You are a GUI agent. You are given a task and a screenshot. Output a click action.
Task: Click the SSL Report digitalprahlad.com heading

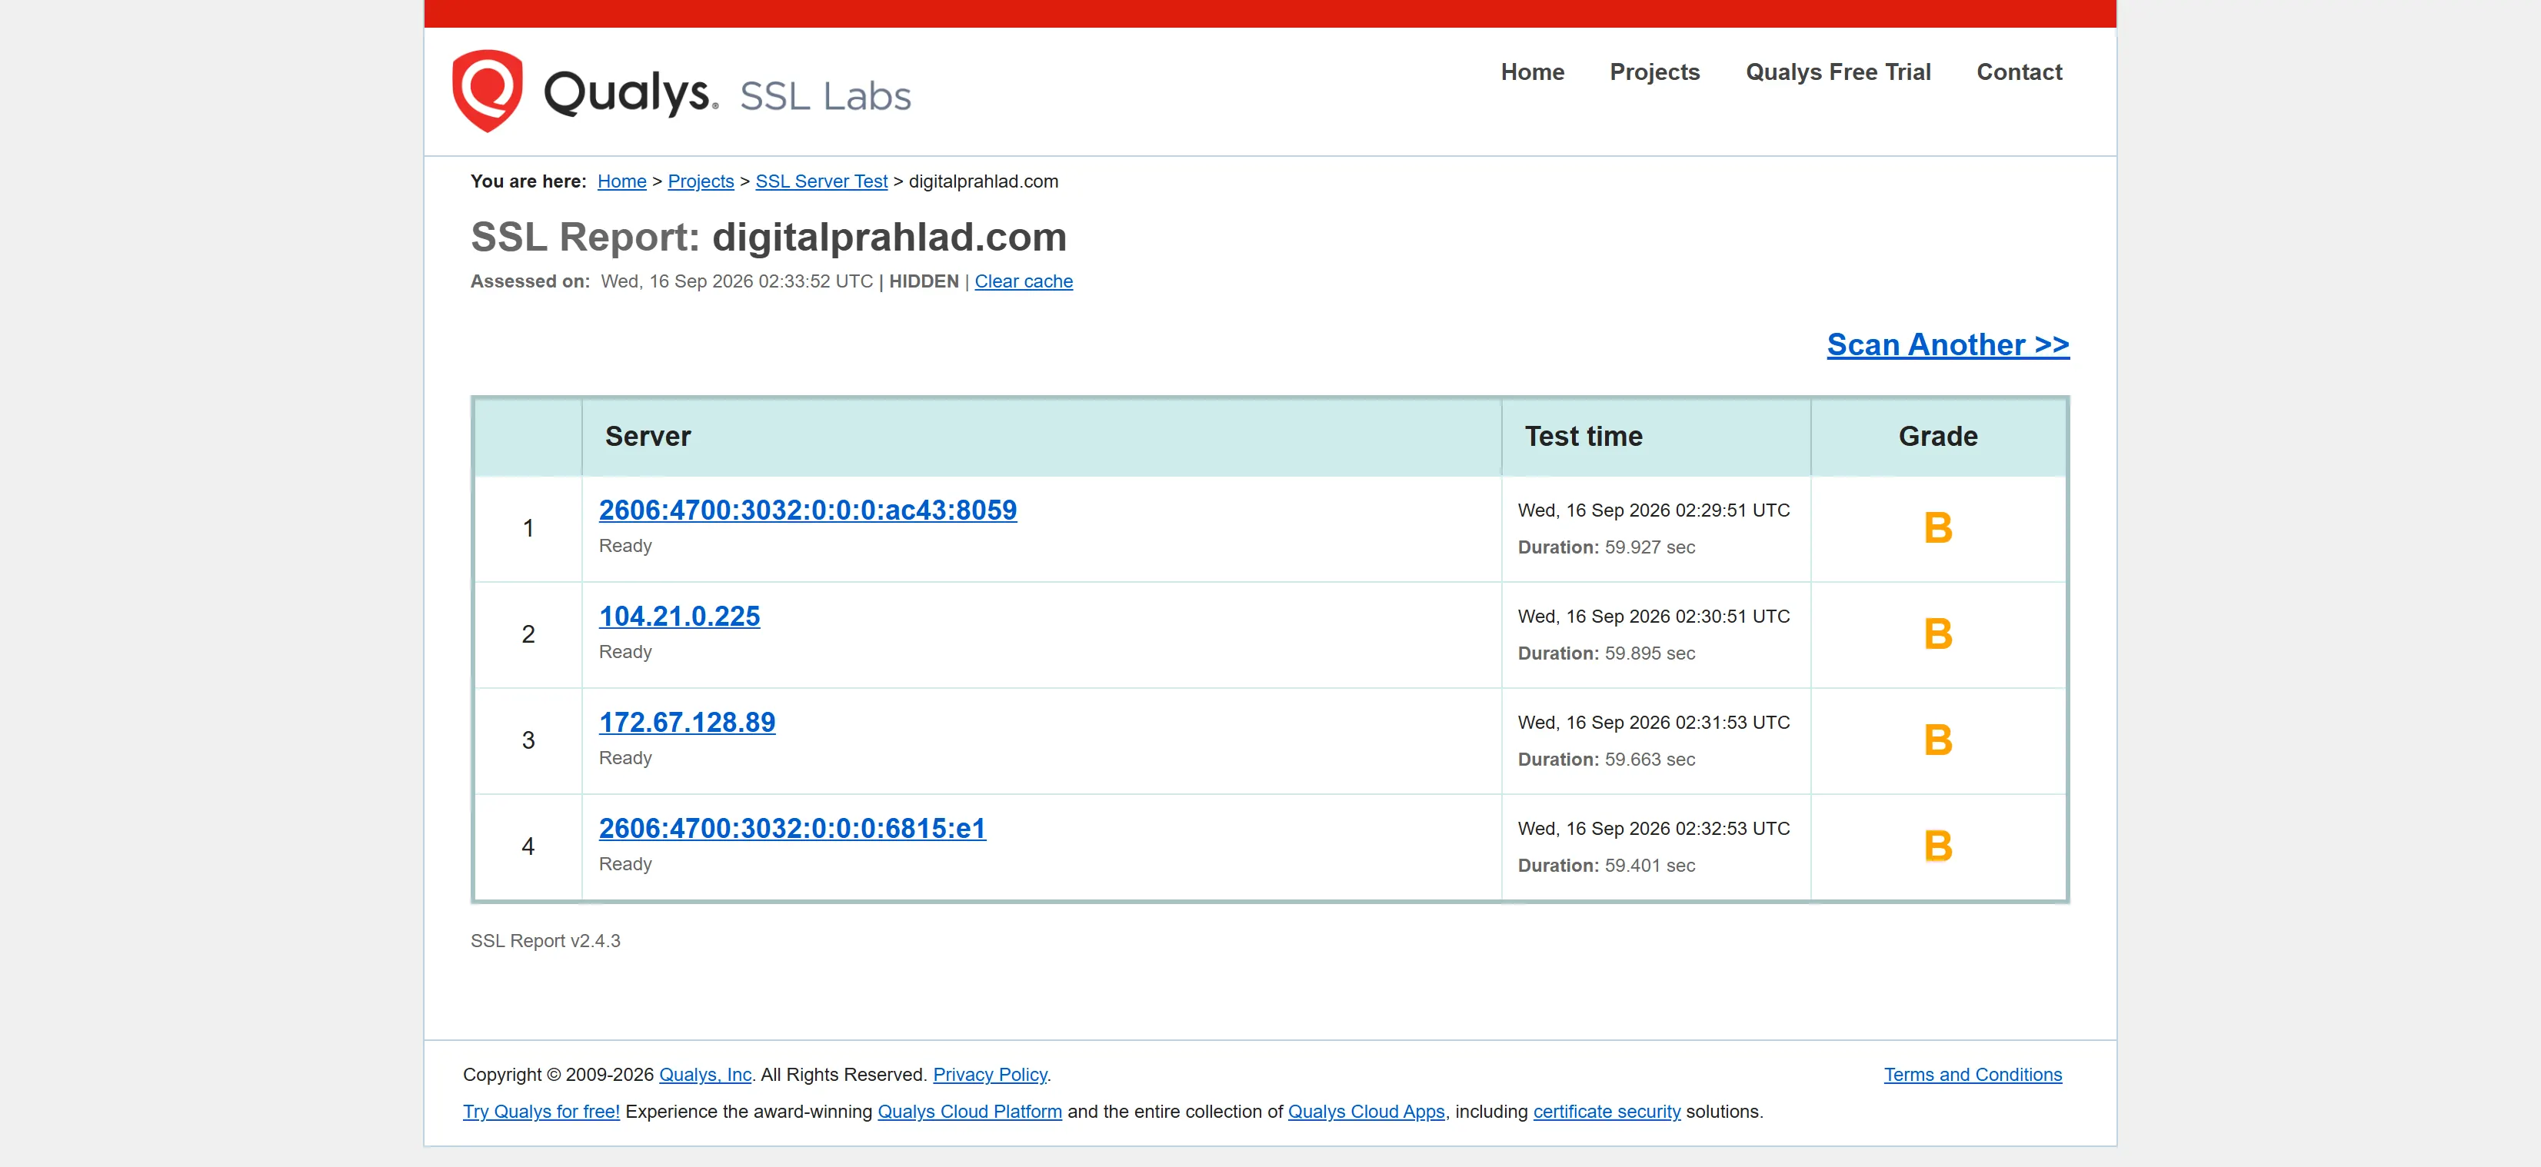(x=768, y=238)
